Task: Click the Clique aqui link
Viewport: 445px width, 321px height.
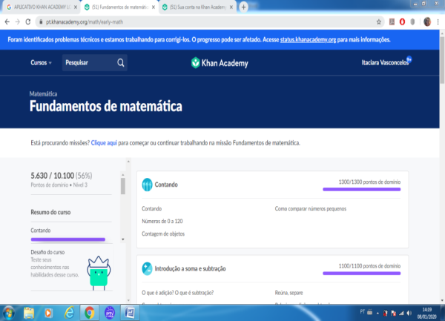Action: click(104, 143)
